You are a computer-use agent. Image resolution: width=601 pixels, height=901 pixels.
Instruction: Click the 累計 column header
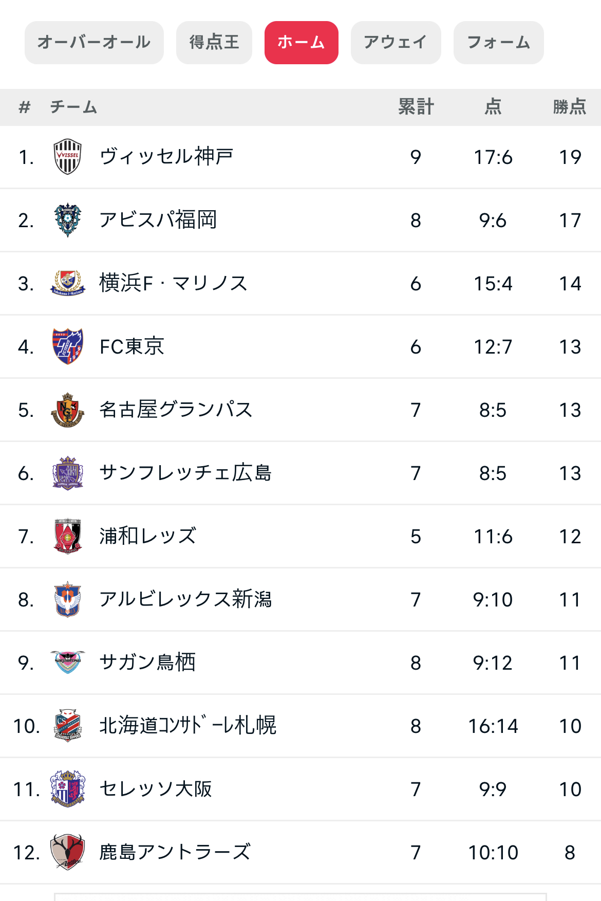click(x=416, y=107)
